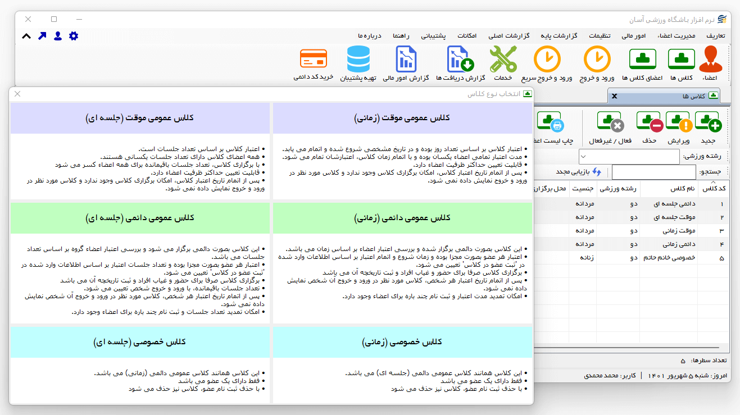Viewport: 740px width, 415px height.
Task: Click the زنانه gender cell
Action: click(583, 258)
